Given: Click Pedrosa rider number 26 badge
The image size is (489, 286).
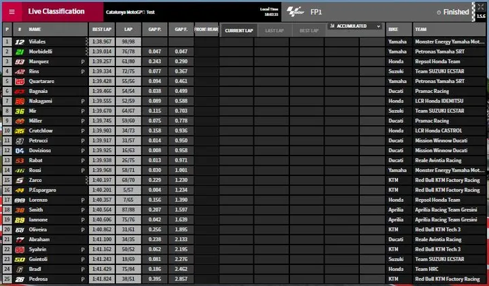Looking at the screenshot, I should [20, 279].
